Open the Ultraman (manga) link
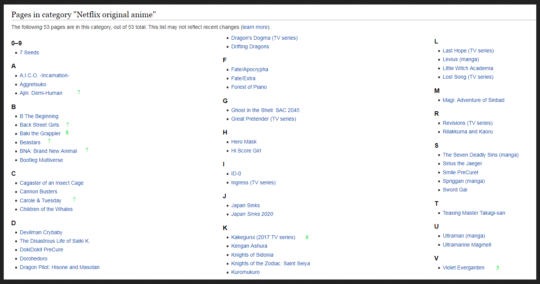Screen dimensions: 540x284 click(x=464, y=236)
